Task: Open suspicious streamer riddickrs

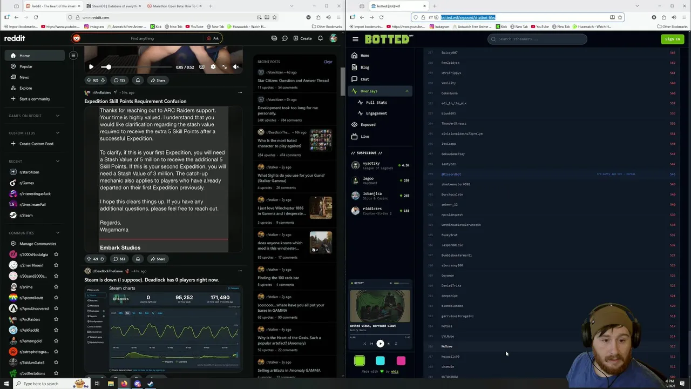Action: click(x=380, y=211)
